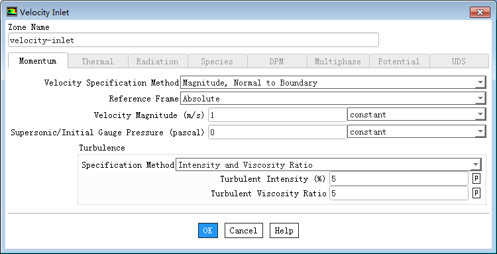Screen dimensions: 497x254
Task: Open Gauge Pressure constant dropdown
Action: pyautogui.click(x=416, y=131)
